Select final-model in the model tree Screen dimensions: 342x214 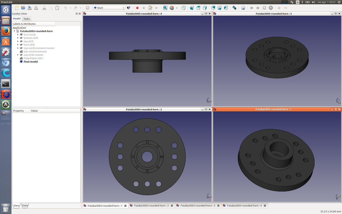pyautogui.click(x=31, y=62)
